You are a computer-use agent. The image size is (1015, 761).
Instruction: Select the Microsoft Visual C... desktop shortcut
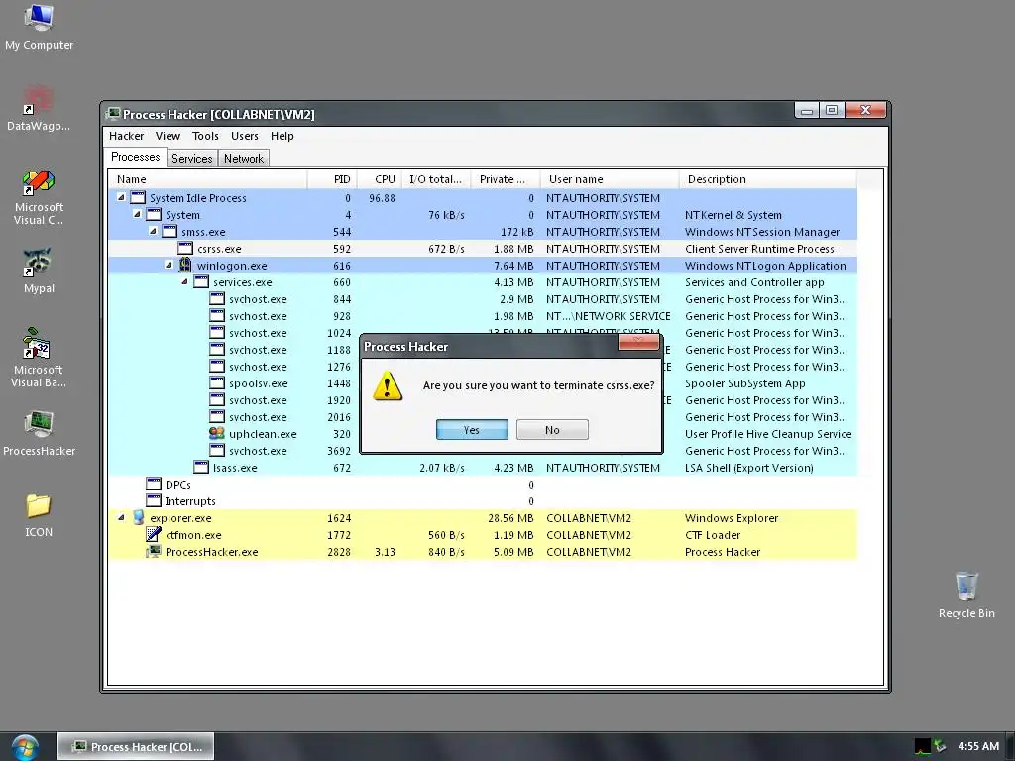pos(39,197)
